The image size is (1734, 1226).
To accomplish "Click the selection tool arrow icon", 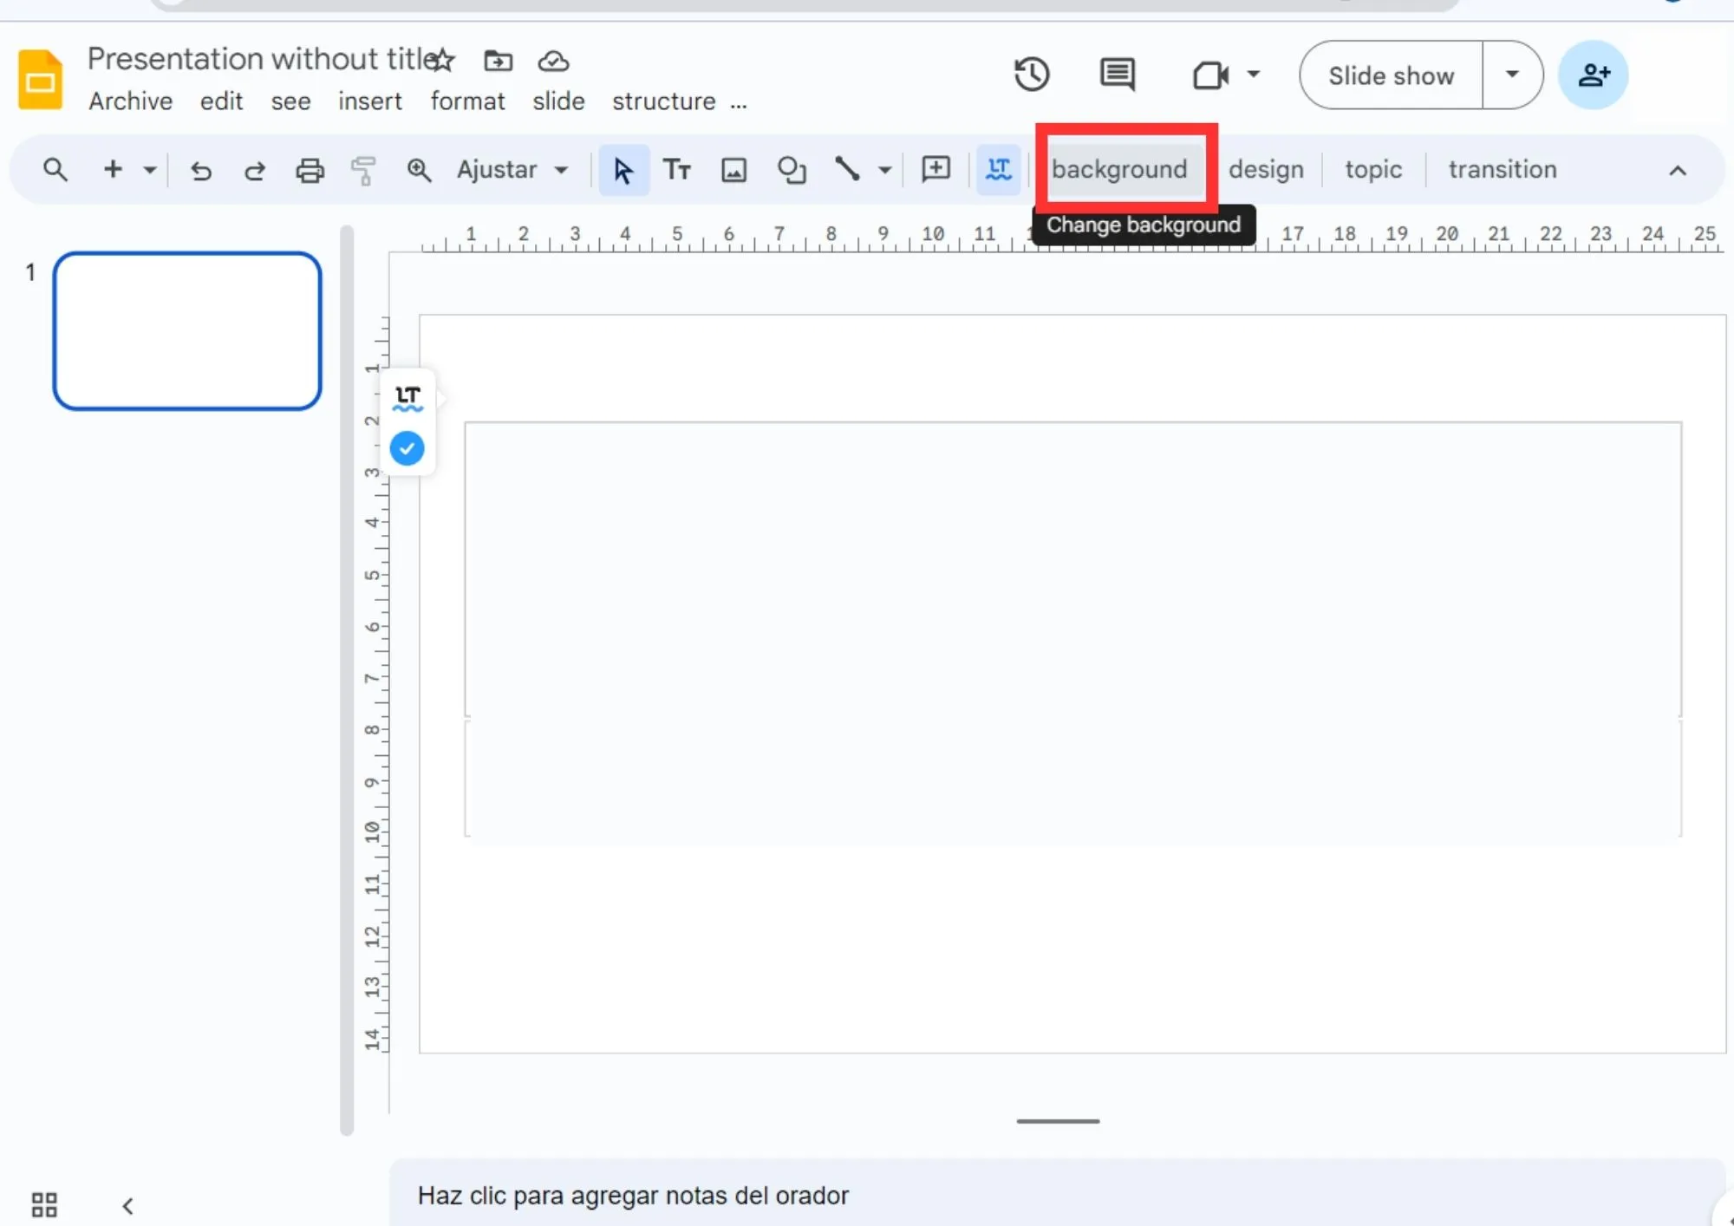I will click(x=621, y=170).
